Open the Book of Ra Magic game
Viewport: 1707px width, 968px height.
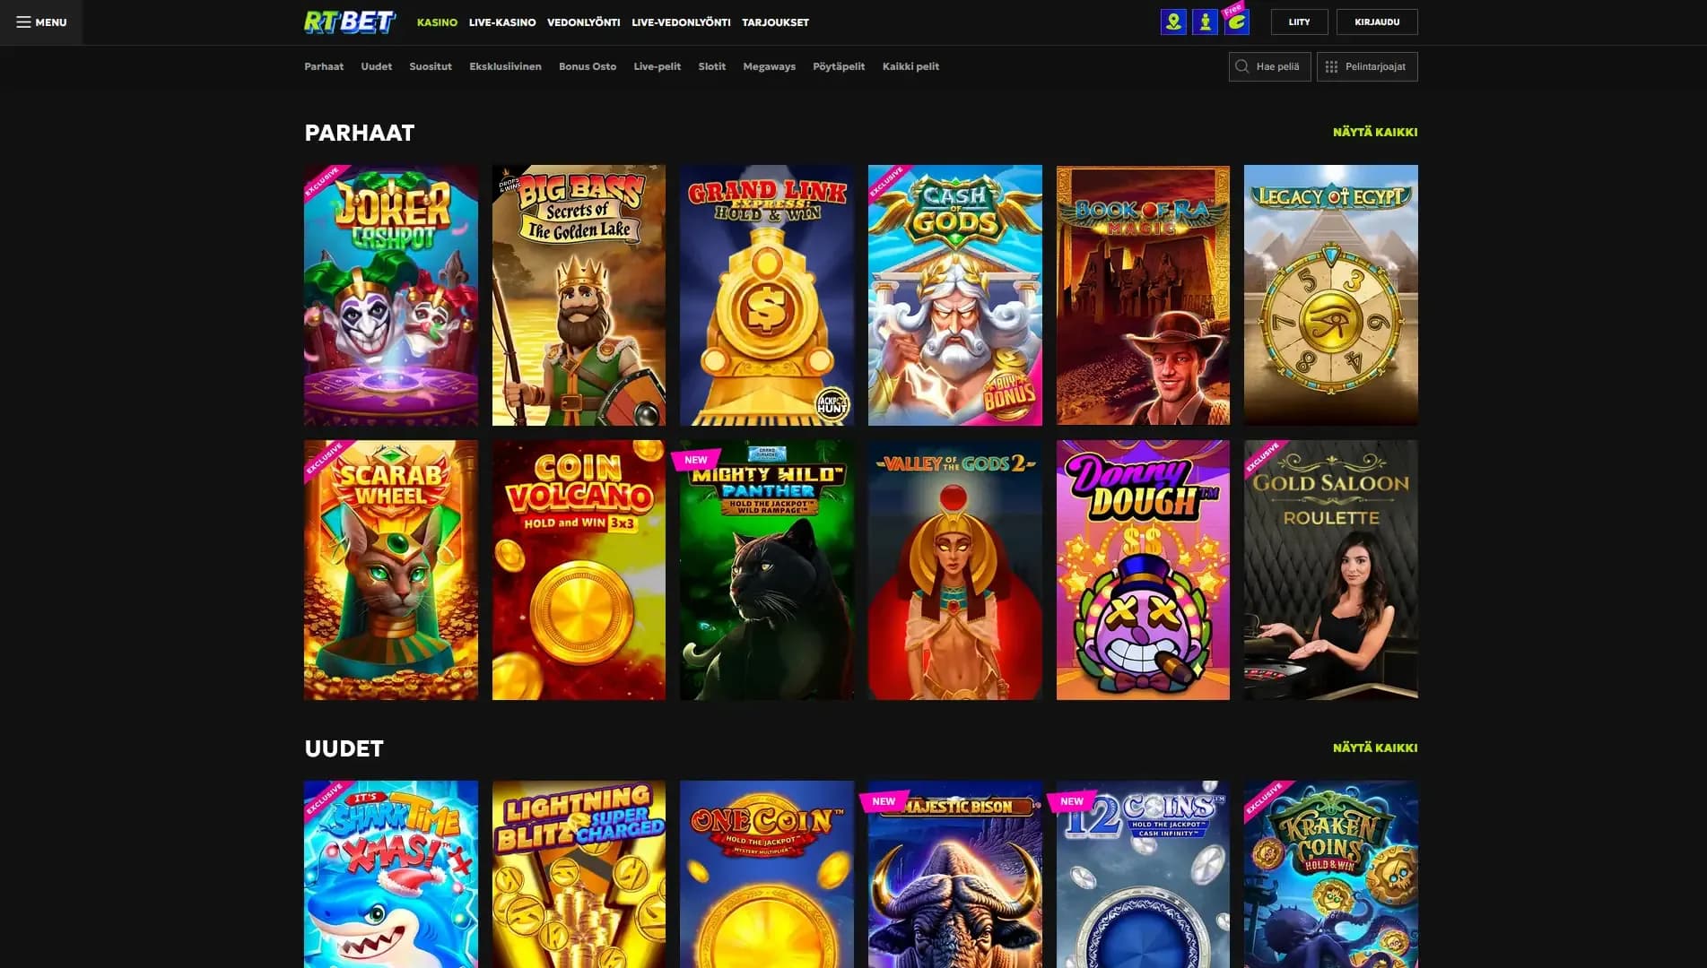(x=1143, y=295)
